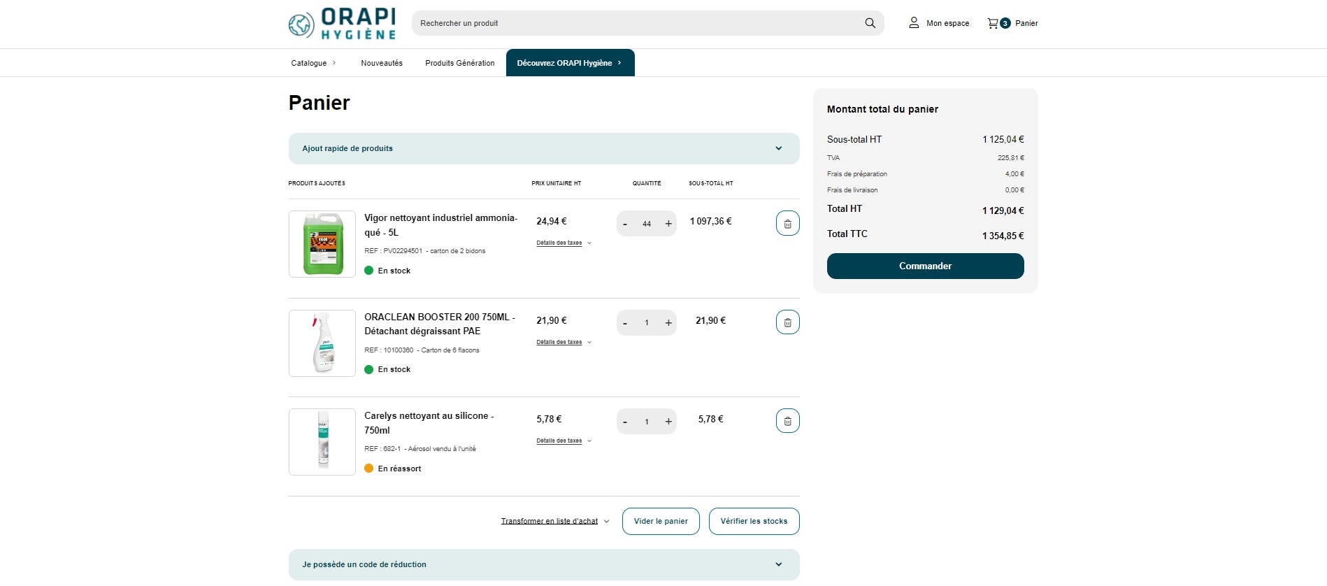The width and height of the screenshot is (1327, 586).
Task: Click the Vigor quantity field showing 44
Action: (647, 224)
